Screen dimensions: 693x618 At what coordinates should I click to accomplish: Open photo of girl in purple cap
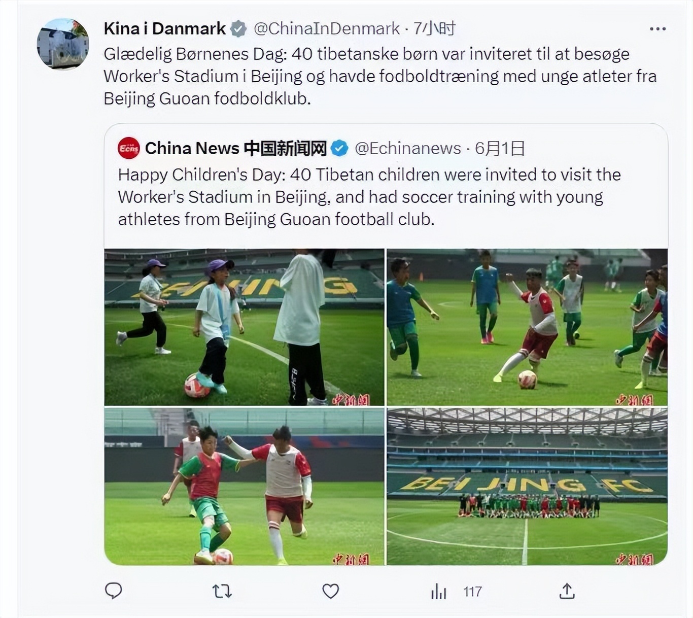pyautogui.click(x=244, y=327)
